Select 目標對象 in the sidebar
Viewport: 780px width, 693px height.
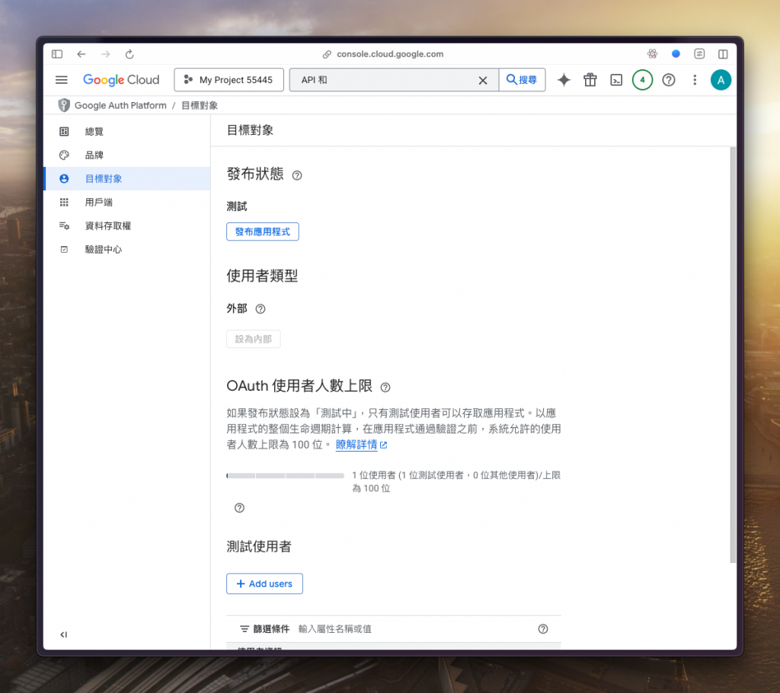127,179
